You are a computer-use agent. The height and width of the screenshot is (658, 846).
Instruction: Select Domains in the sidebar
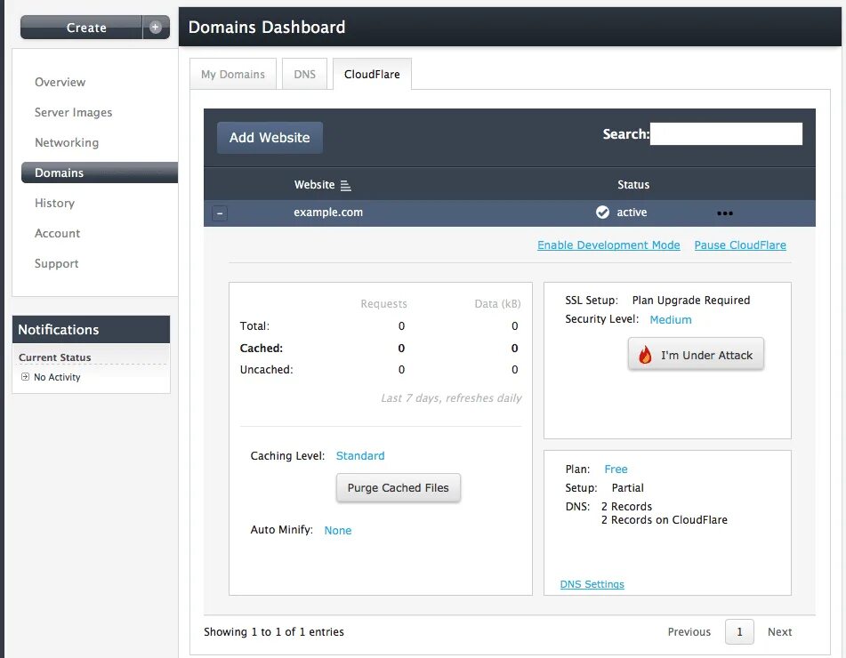pyautogui.click(x=100, y=173)
